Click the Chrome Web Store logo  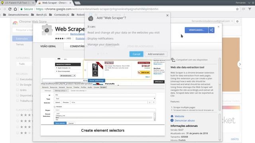coord(15,22)
